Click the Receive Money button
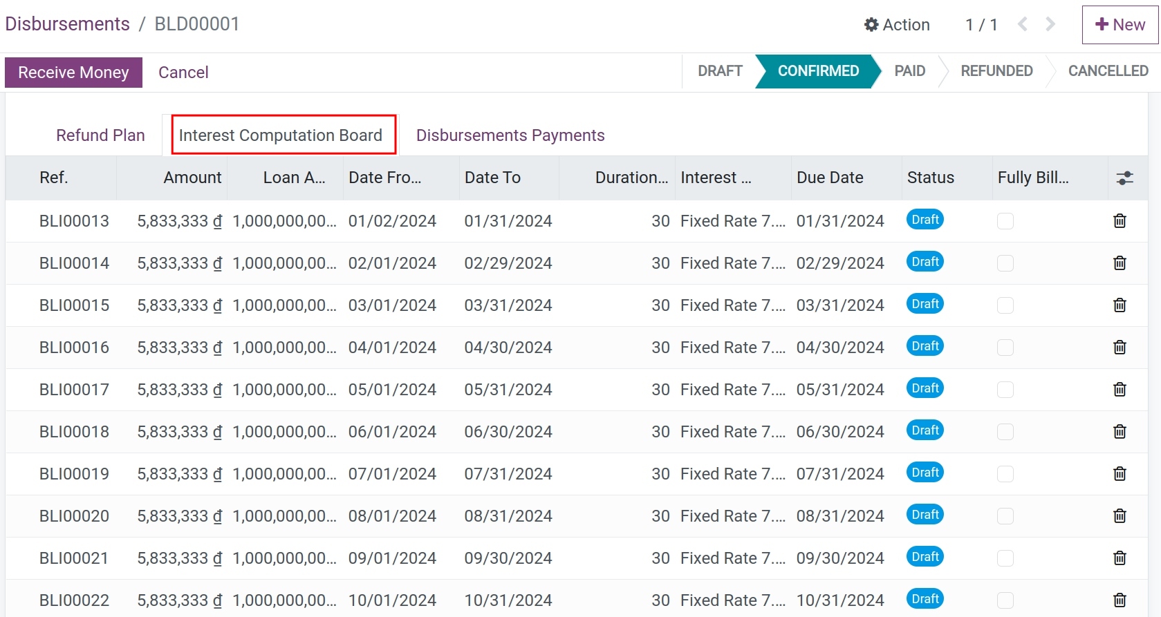Image resolution: width=1161 pixels, height=617 pixels. (x=73, y=73)
